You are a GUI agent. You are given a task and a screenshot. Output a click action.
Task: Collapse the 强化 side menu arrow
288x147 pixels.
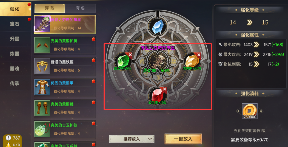point(29,9)
